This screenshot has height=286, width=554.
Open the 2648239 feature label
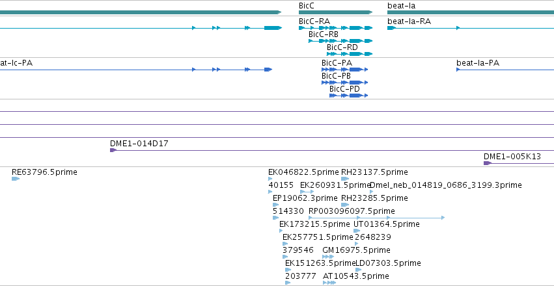(x=373, y=237)
